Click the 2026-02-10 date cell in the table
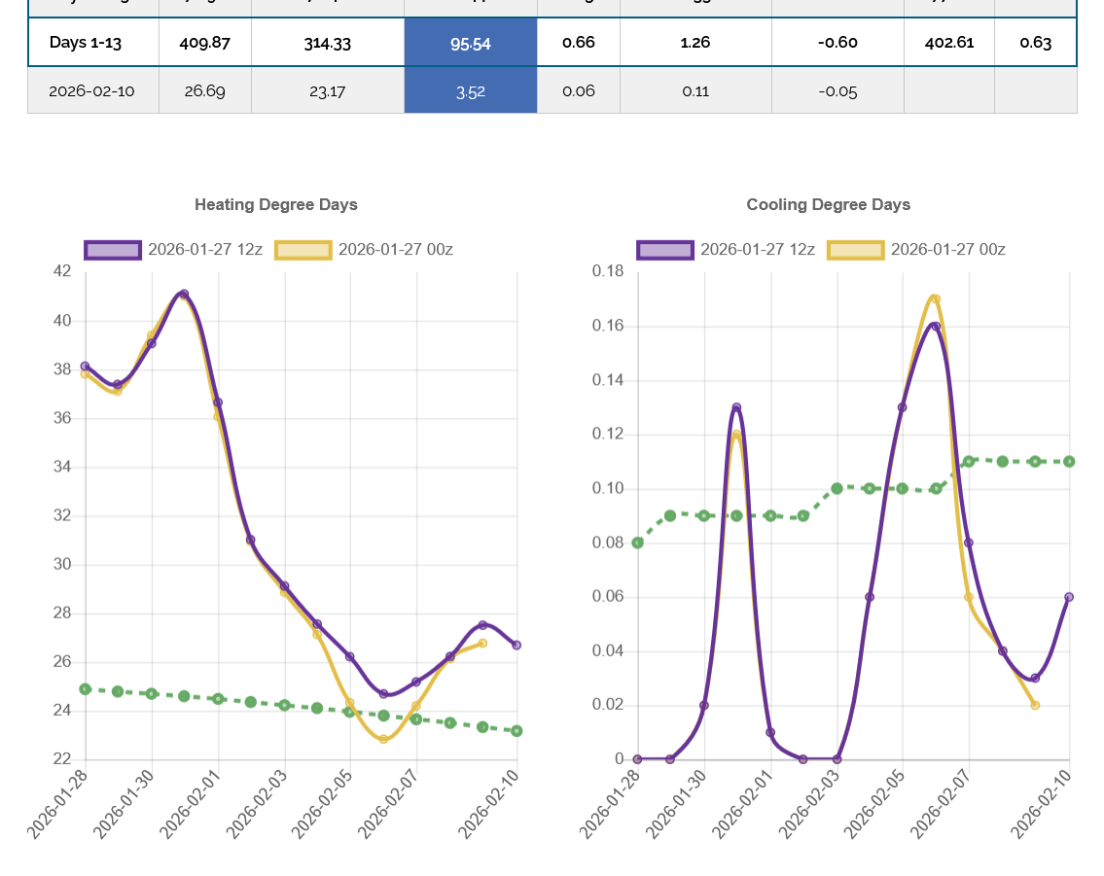 pos(93,91)
